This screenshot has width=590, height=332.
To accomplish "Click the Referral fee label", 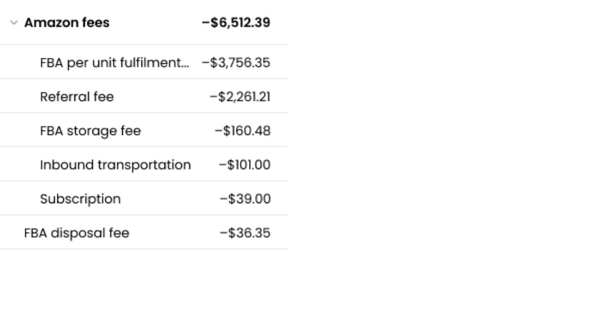I will [77, 97].
